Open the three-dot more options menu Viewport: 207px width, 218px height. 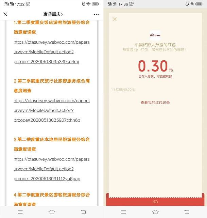point(96,14)
